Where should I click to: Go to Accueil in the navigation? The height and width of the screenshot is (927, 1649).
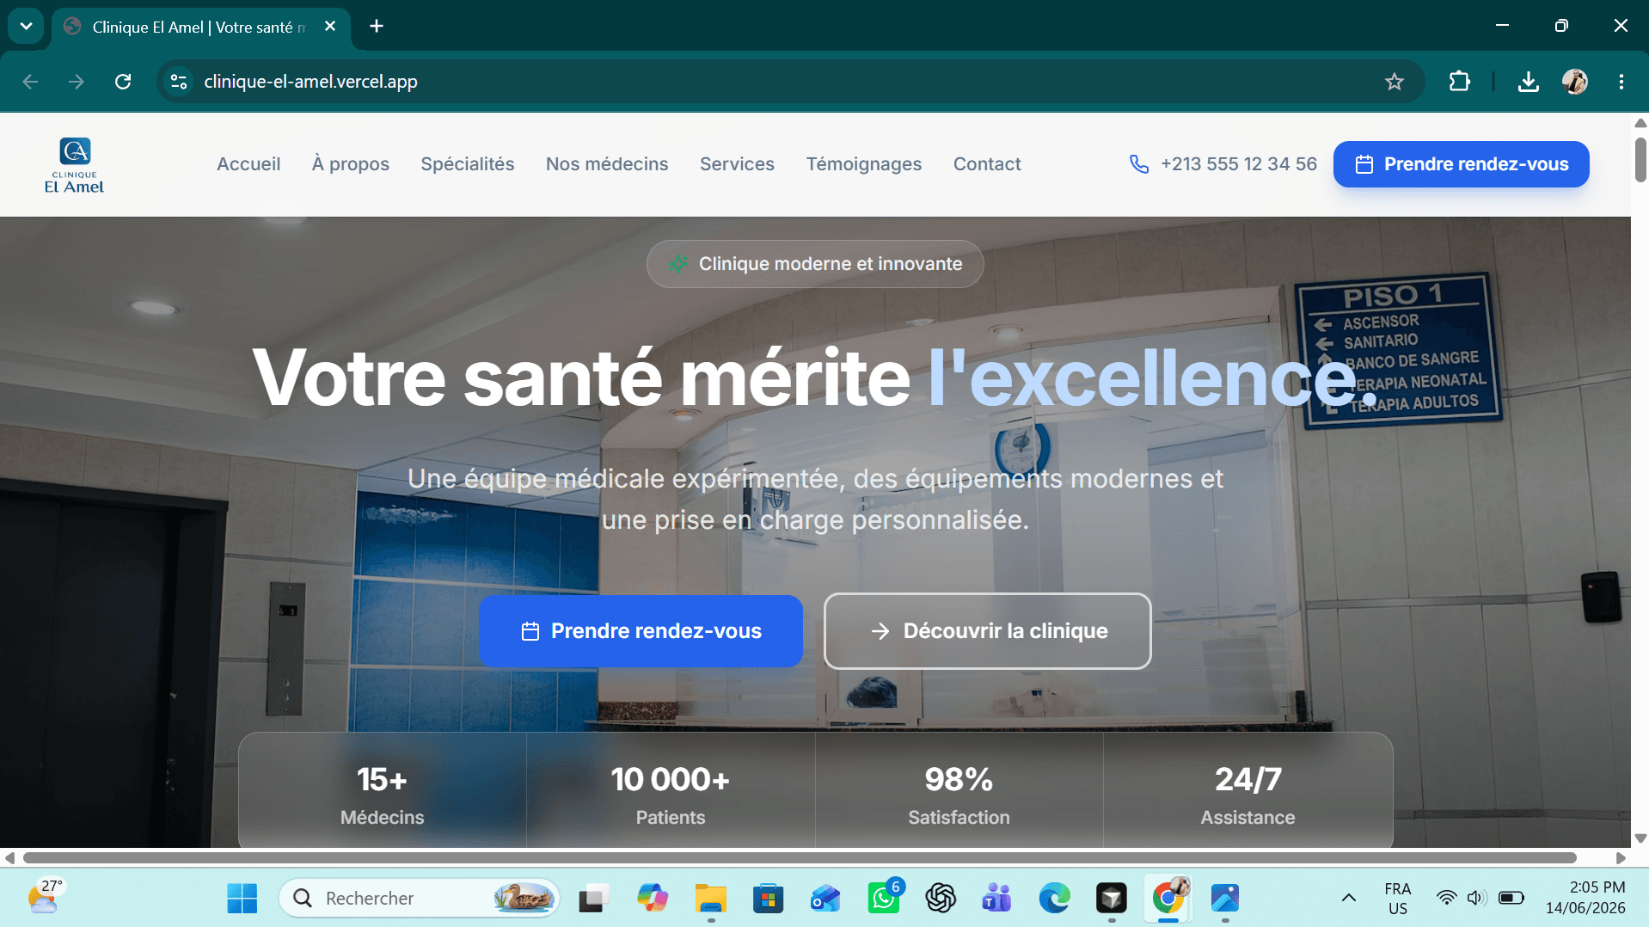click(x=248, y=164)
